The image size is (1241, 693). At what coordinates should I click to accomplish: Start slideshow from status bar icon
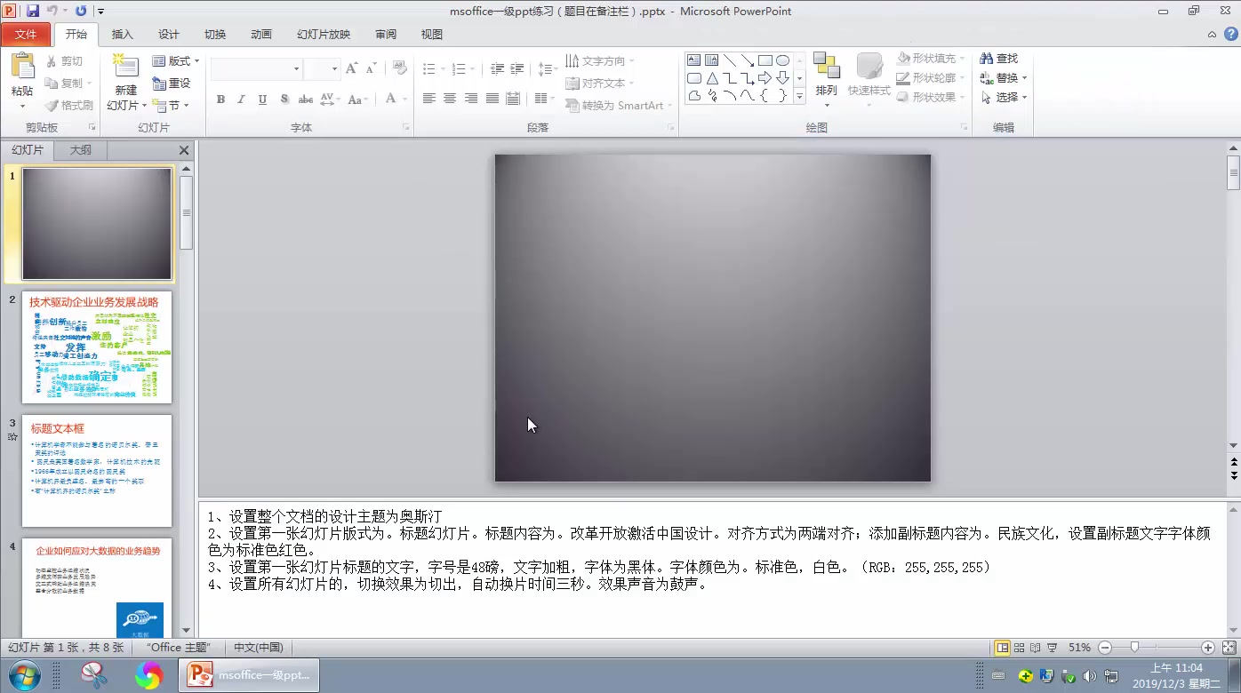(x=1053, y=648)
